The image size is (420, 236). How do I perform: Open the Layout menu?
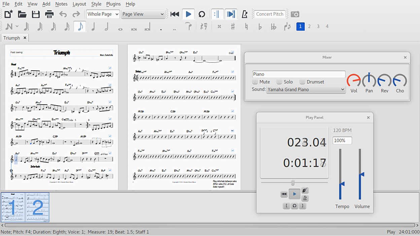pos(79,4)
